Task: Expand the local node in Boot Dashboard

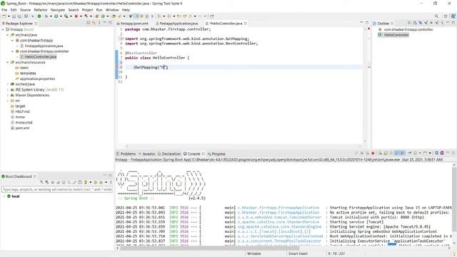Action: point(4,196)
